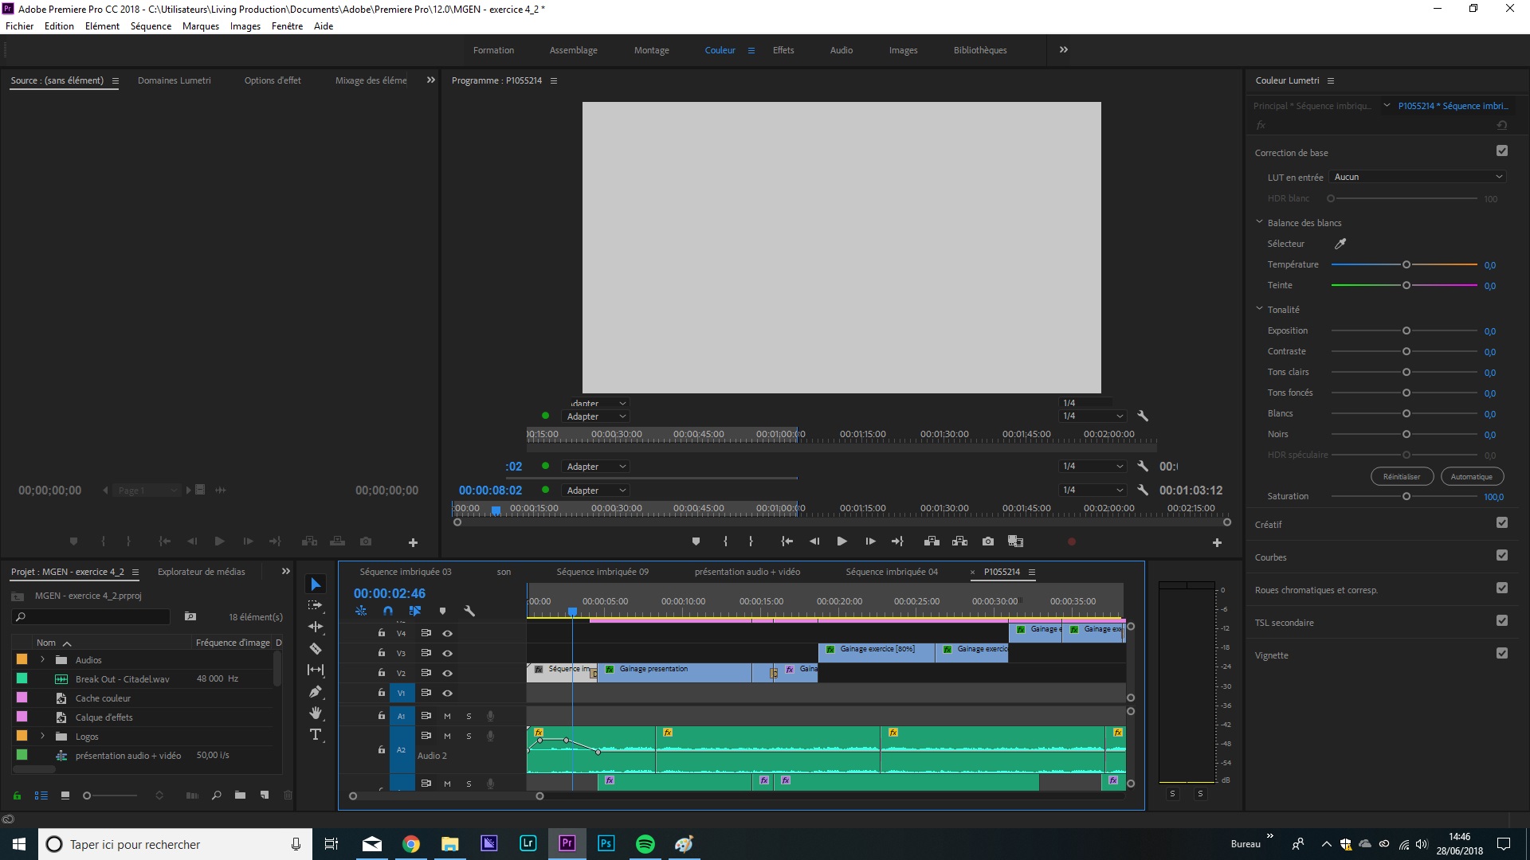Screen dimensions: 1530x860
Task: Export frame with the camera icon
Action: (x=988, y=541)
